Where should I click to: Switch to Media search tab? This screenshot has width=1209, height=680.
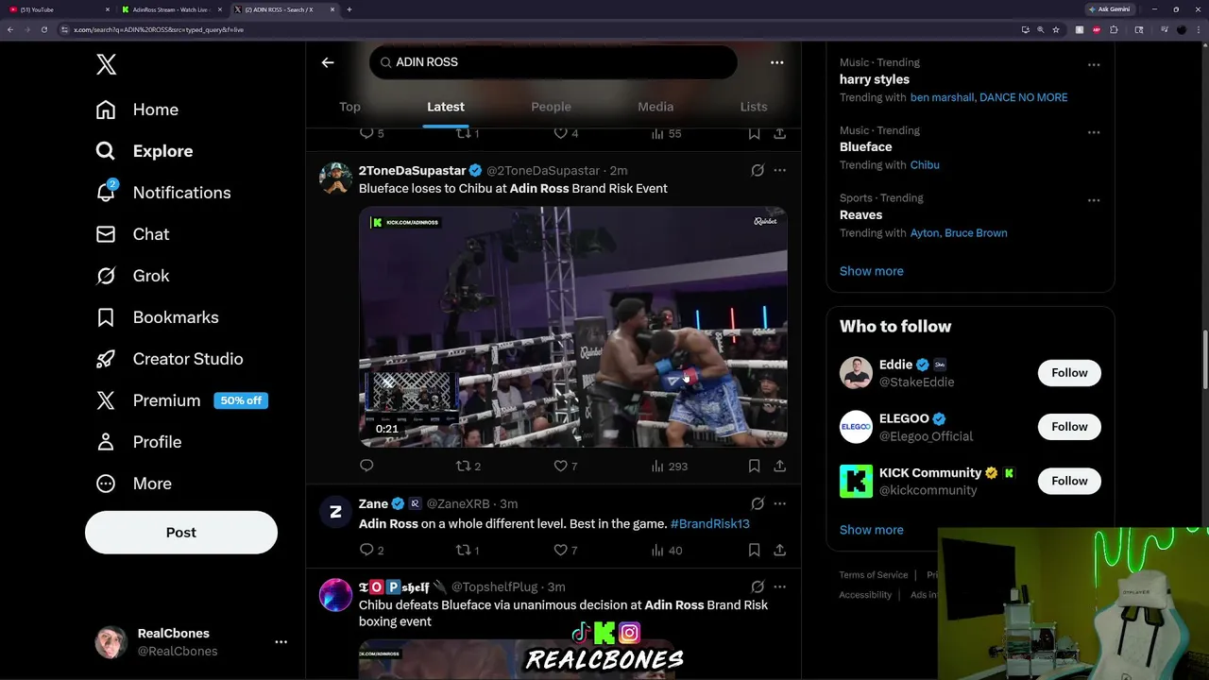656,107
